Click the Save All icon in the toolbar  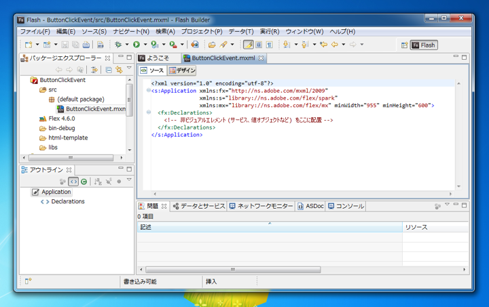(x=75, y=45)
